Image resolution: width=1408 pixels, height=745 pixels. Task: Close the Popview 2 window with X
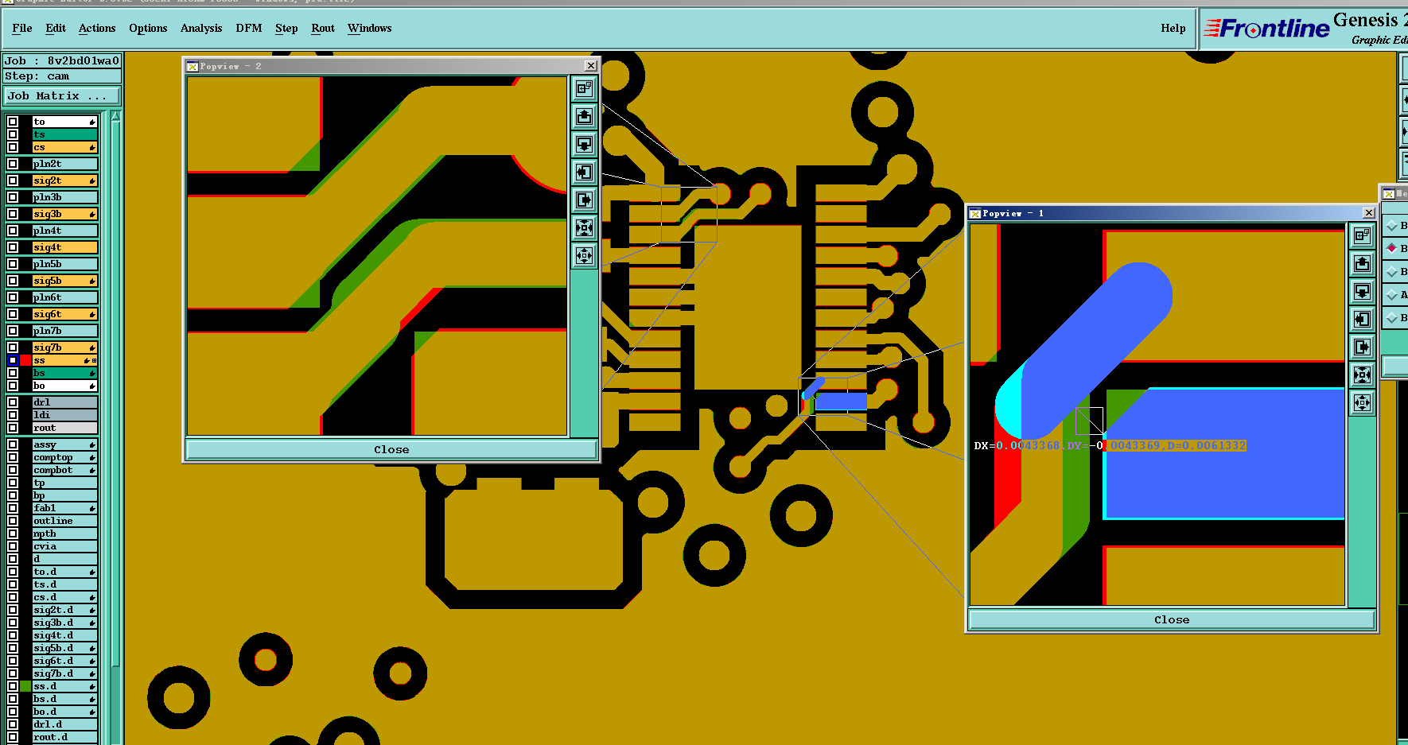pos(590,66)
